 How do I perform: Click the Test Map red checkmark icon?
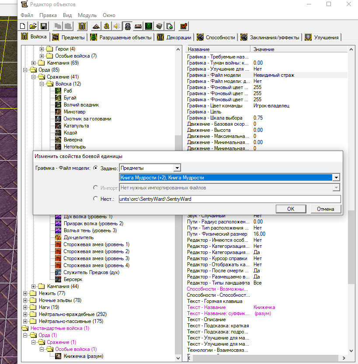pyautogui.click(x=184, y=26)
